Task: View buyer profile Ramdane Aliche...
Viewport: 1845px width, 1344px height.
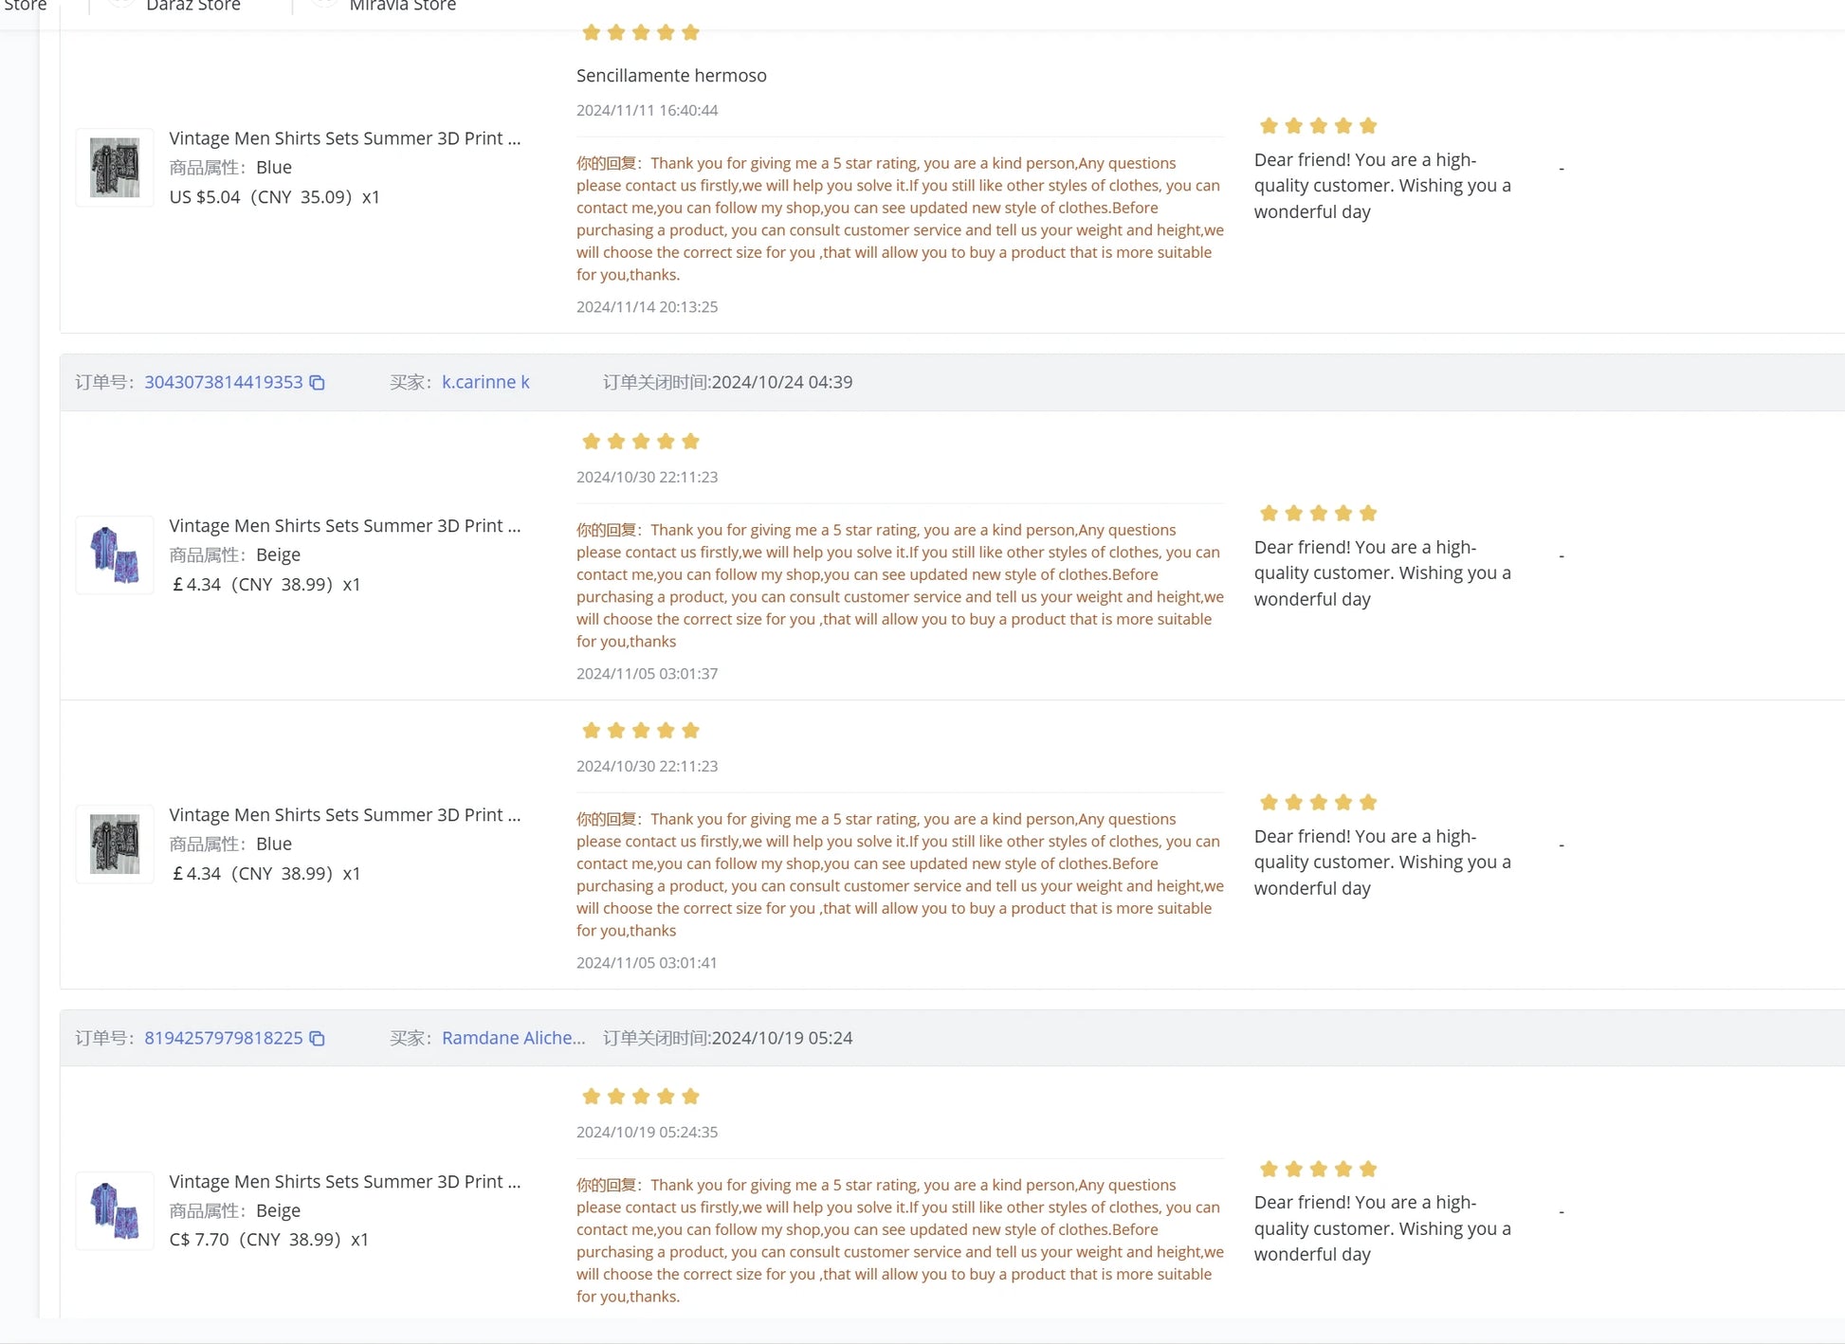Action: (513, 1038)
